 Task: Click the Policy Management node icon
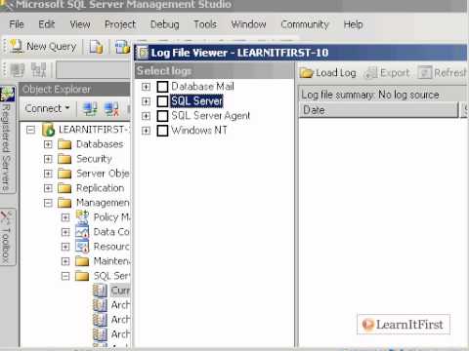pyautogui.click(x=82, y=216)
